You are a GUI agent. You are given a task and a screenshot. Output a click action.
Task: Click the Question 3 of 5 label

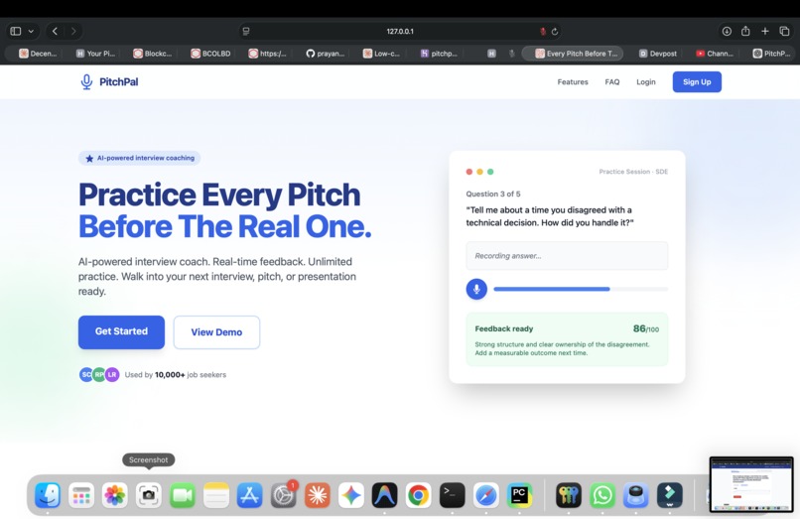[493, 194]
